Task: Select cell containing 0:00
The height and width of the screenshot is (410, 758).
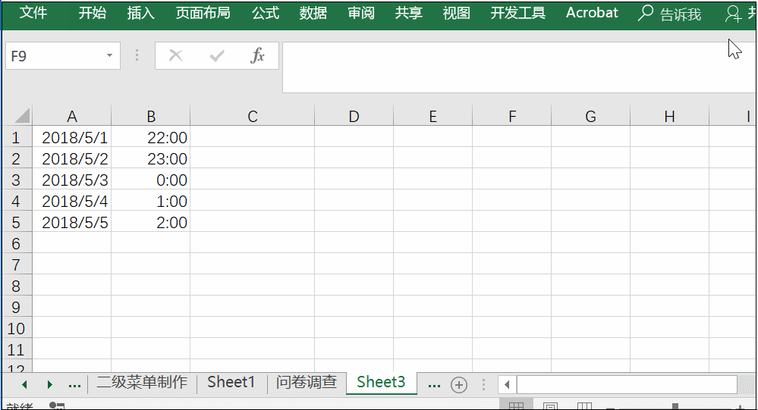Action: click(x=151, y=180)
